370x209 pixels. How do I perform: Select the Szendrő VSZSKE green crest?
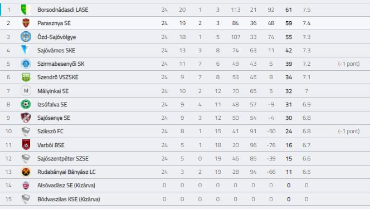pos(26,77)
